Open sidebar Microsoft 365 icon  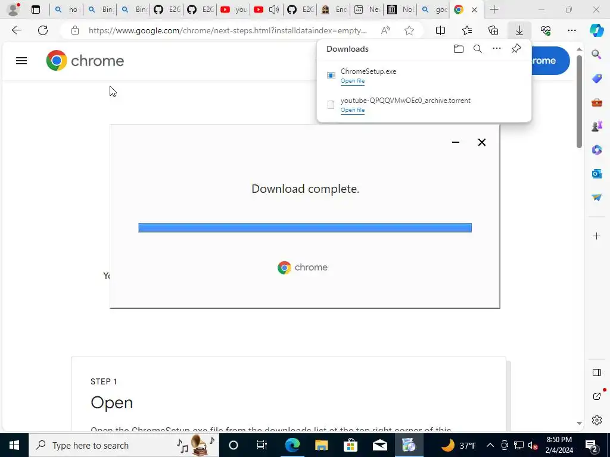tap(596, 149)
